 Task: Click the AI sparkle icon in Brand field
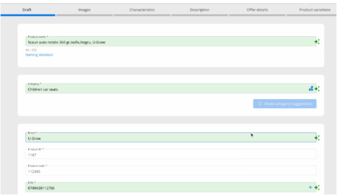pos(317,138)
